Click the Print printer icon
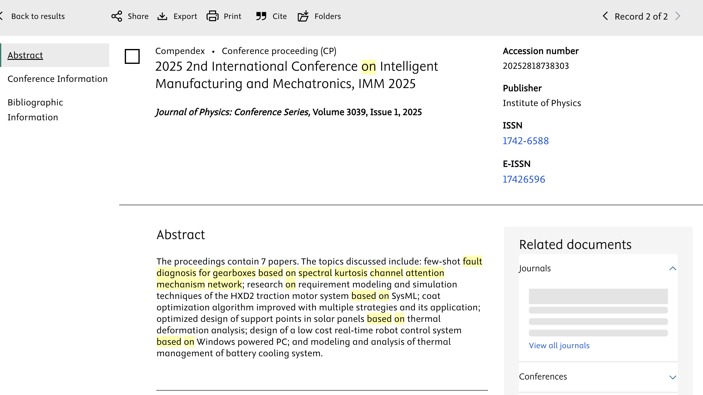Screen dimensions: 703x395 (213, 16)
